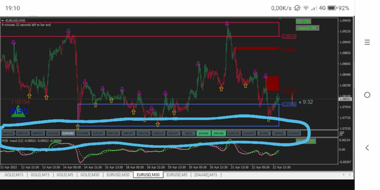This screenshot has width=380, height=190.
Task: Select the highlighted EURUSD symbol button
Action: tap(68, 133)
